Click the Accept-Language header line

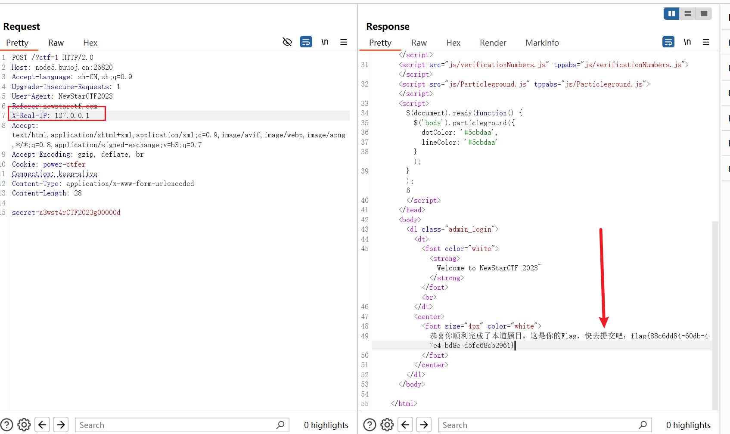72,77
